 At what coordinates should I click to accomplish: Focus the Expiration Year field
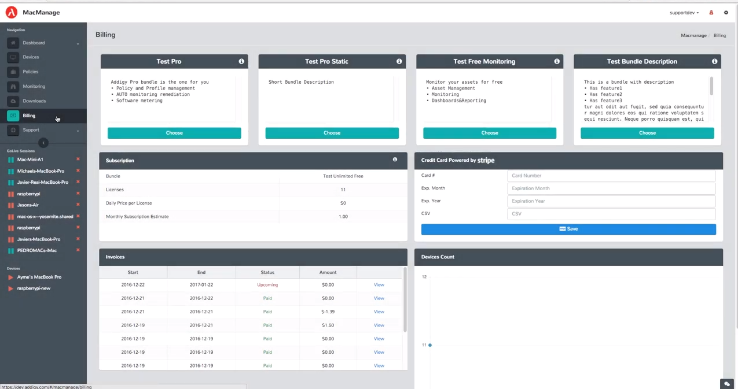click(611, 201)
